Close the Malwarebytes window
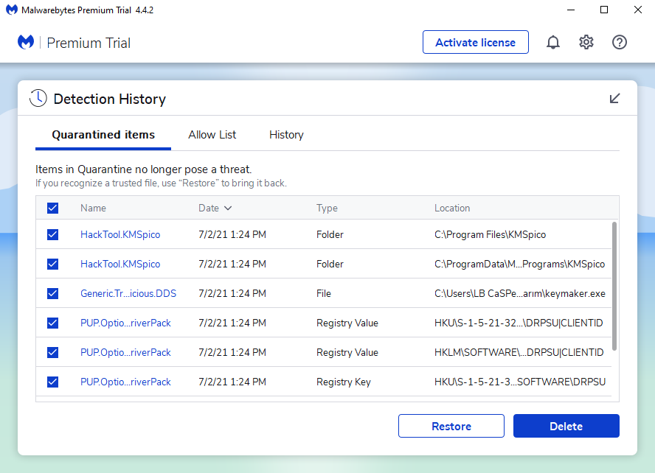 click(638, 10)
